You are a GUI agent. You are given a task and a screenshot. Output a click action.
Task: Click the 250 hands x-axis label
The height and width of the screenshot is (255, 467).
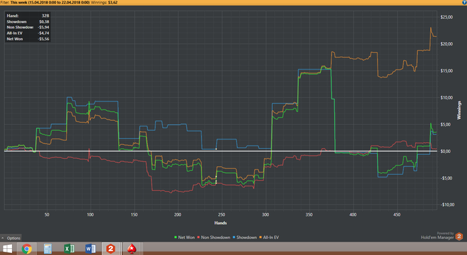221,215
